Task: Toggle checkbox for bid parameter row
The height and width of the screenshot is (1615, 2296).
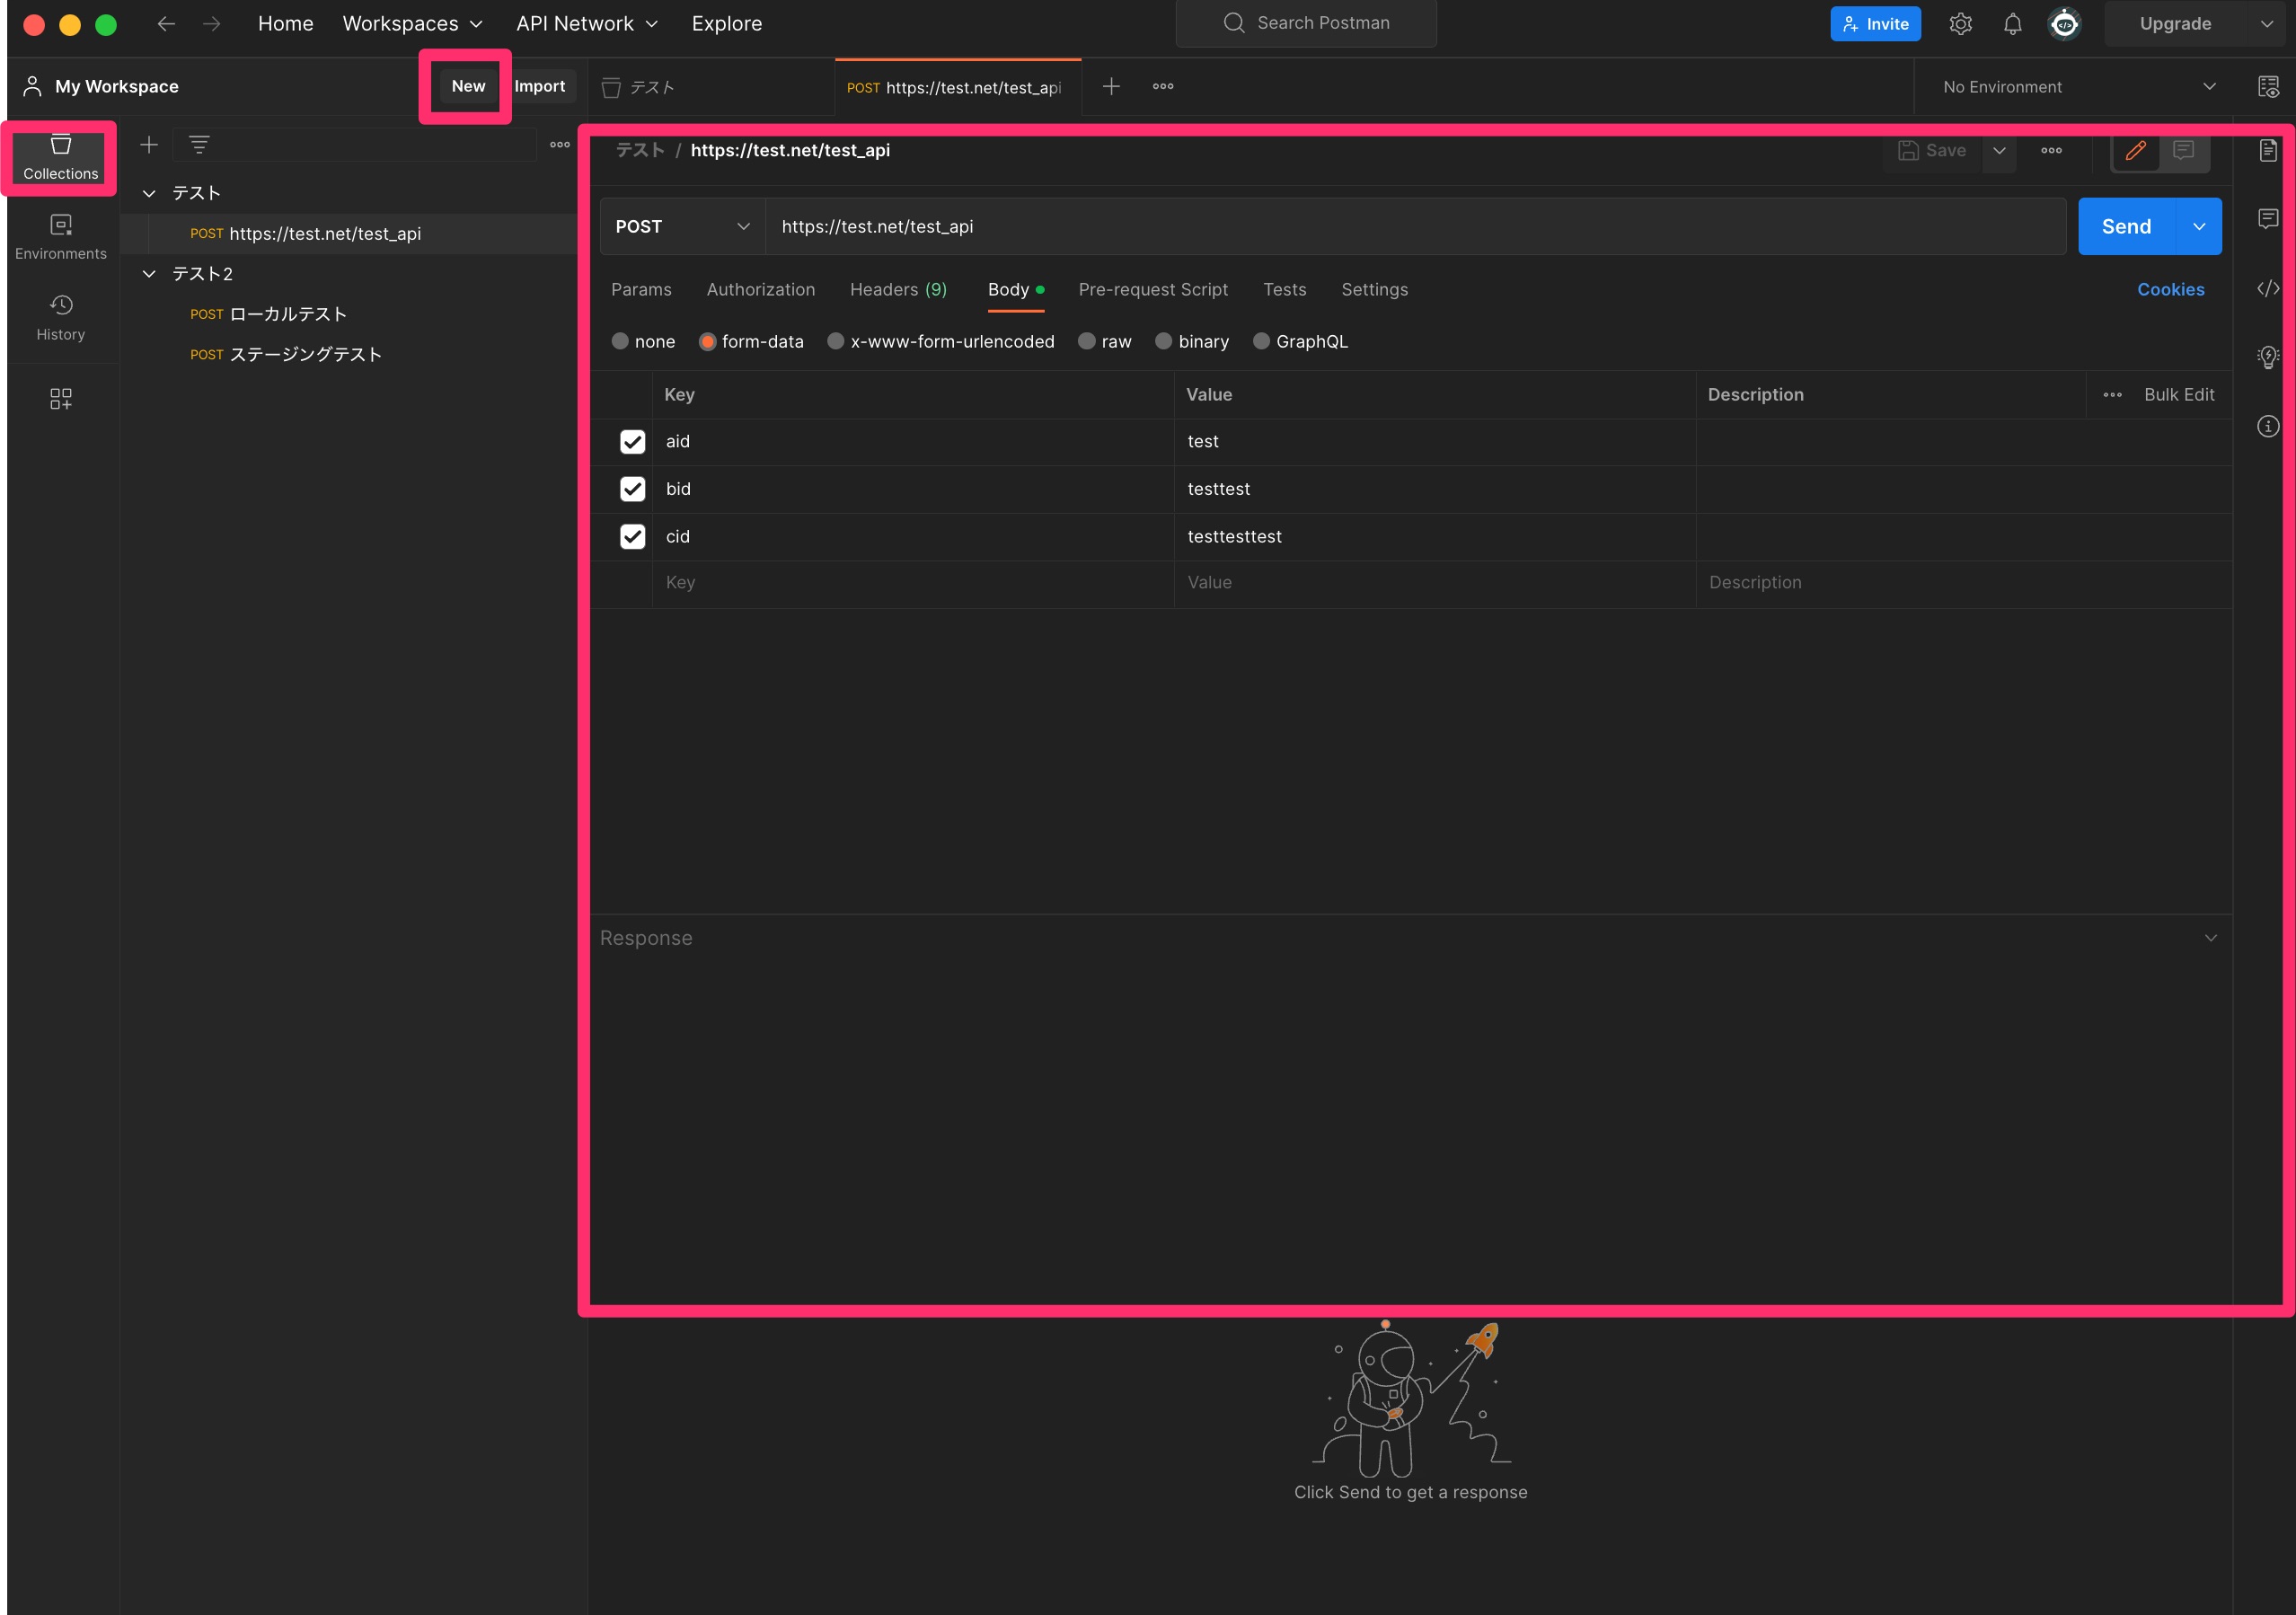Action: (632, 488)
